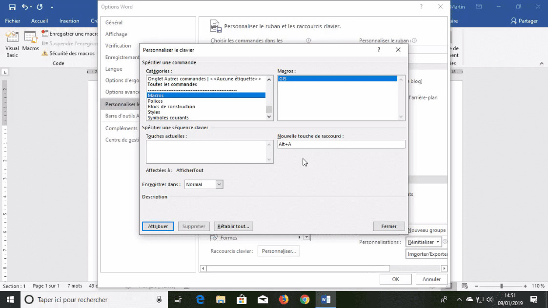Open Task View in the taskbar
The height and width of the screenshot is (308, 548).
point(178,300)
